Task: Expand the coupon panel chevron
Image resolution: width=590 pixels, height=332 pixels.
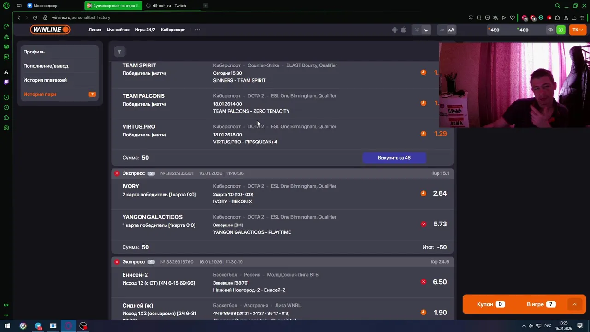Action: pyautogui.click(x=575, y=304)
